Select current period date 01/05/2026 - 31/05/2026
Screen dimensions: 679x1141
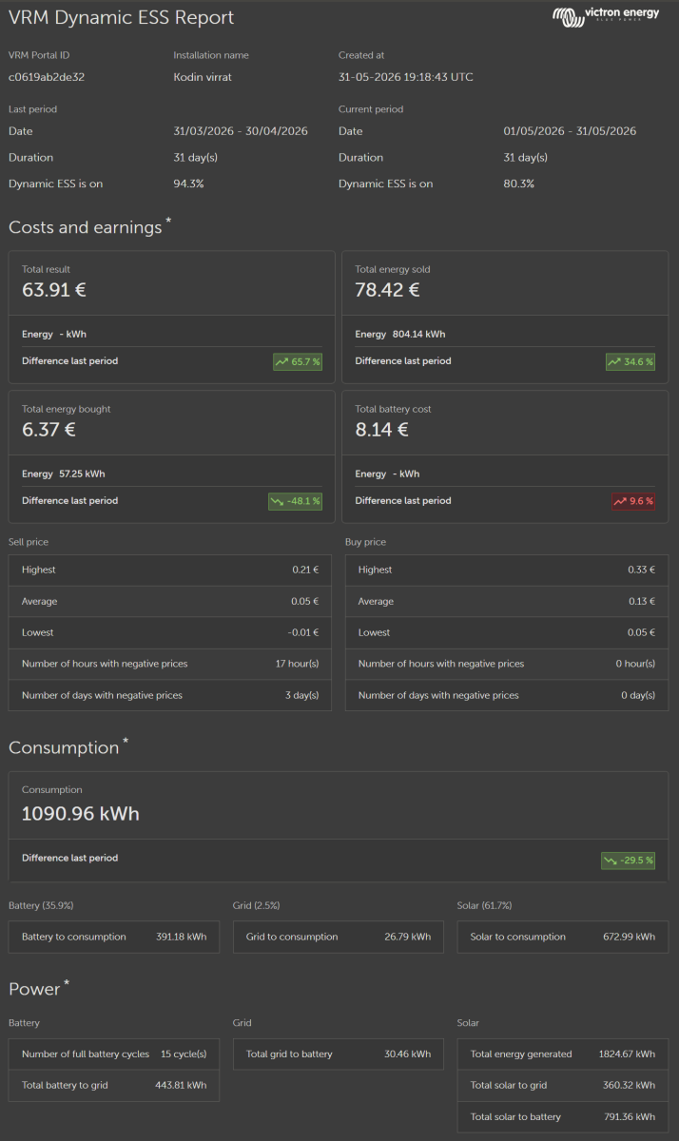coord(570,131)
